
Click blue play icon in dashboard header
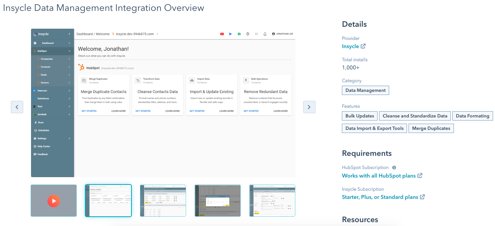[230, 34]
